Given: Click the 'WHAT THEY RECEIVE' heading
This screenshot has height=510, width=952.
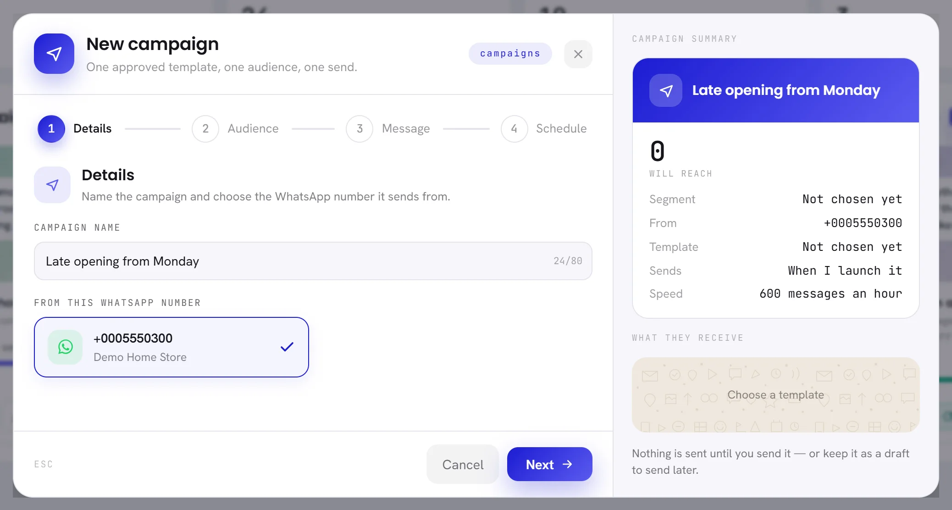Looking at the screenshot, I should (x=688, y=338).
